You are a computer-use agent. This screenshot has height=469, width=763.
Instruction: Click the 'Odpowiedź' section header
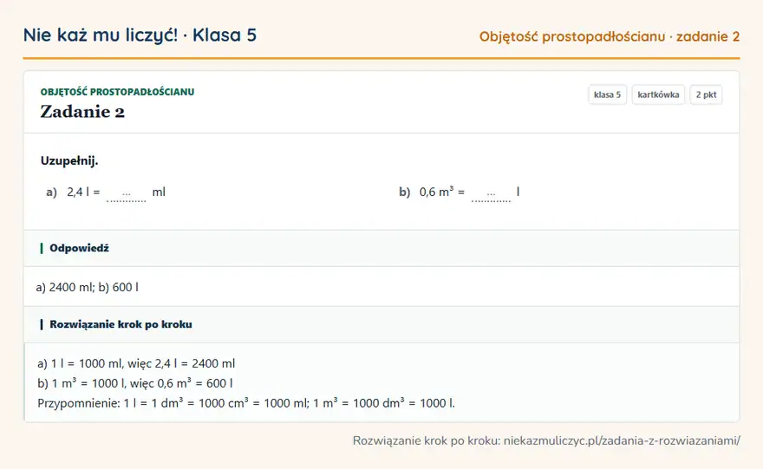[381, 248]
